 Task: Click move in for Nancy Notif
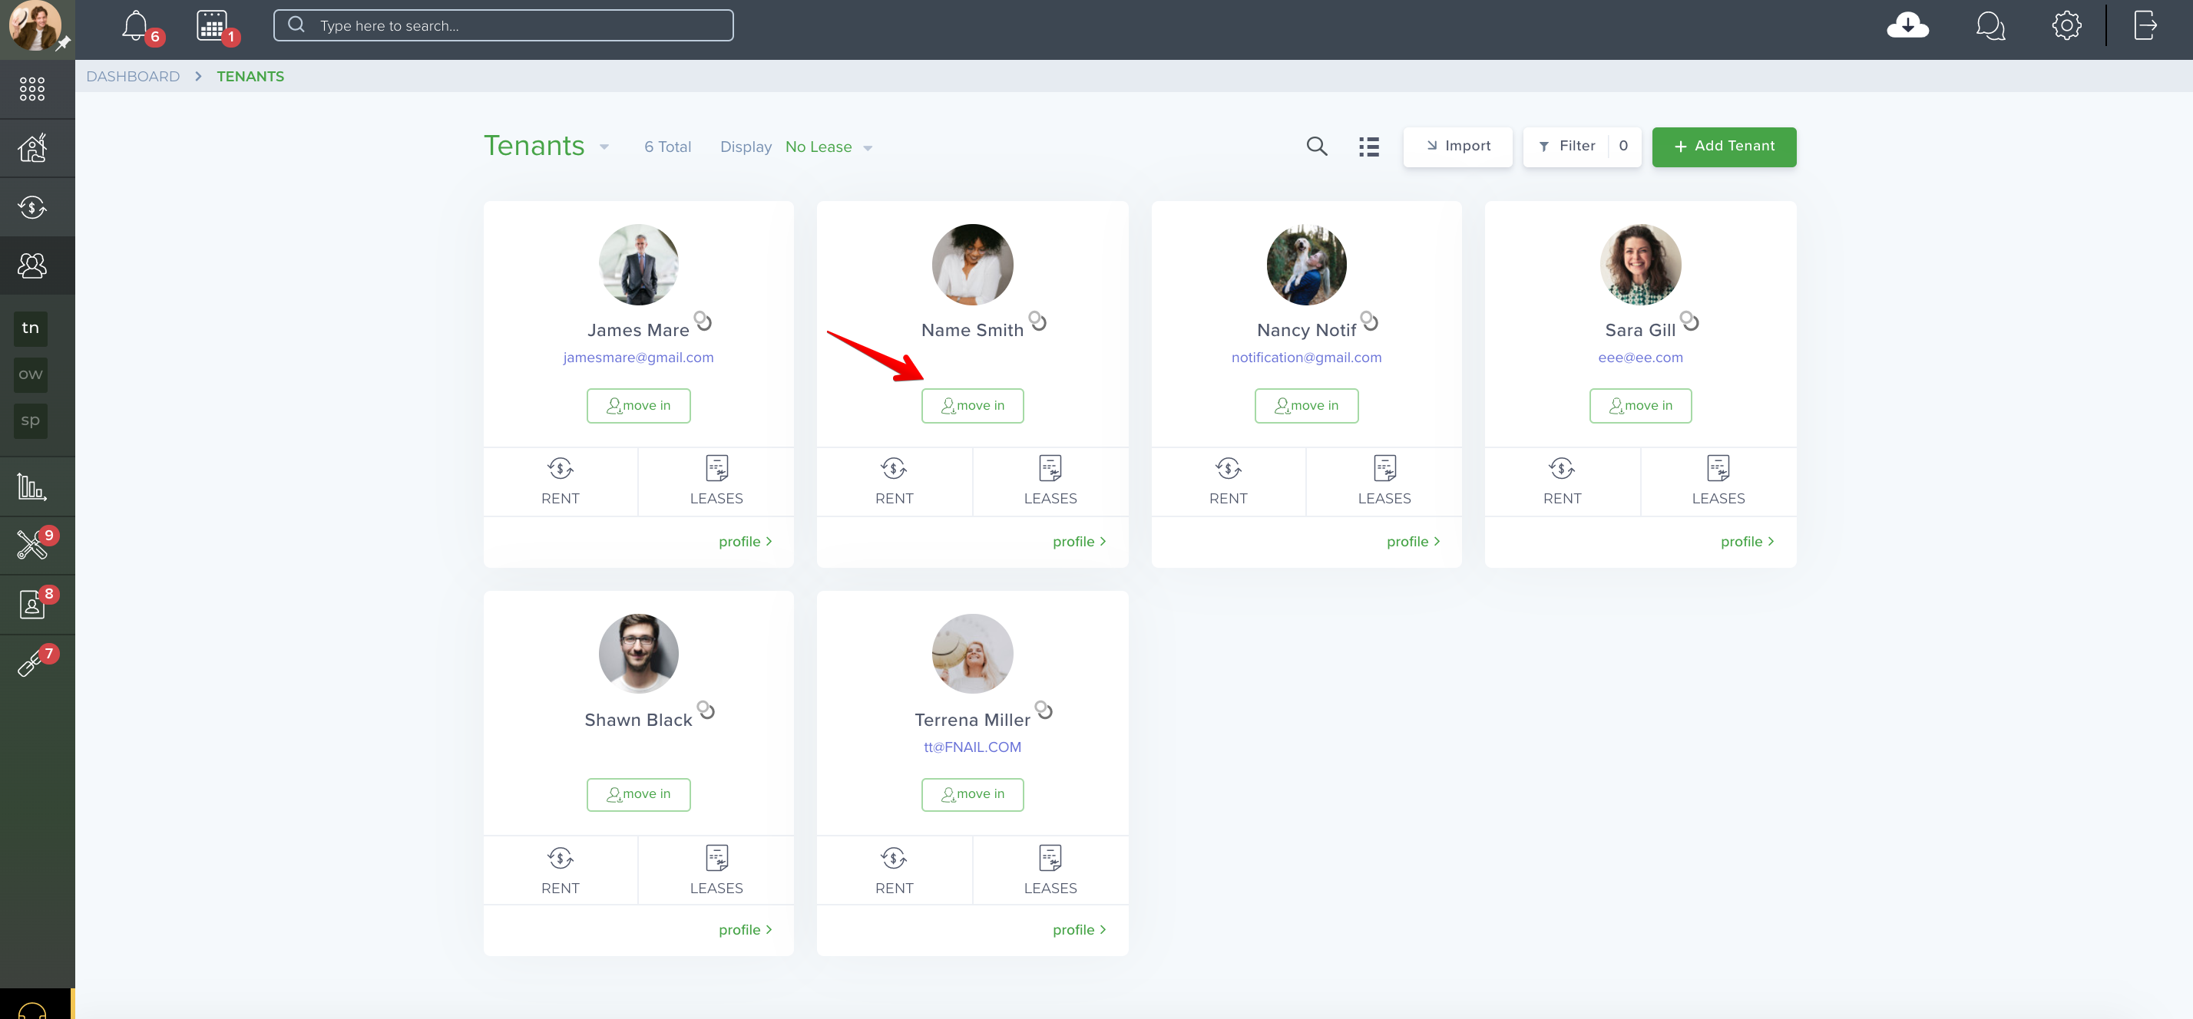point(1306,406)
